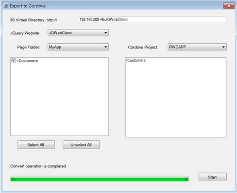Click the 'Convert operation is completed' status text
Screen dimensions: 237x193
pos(38,166)
